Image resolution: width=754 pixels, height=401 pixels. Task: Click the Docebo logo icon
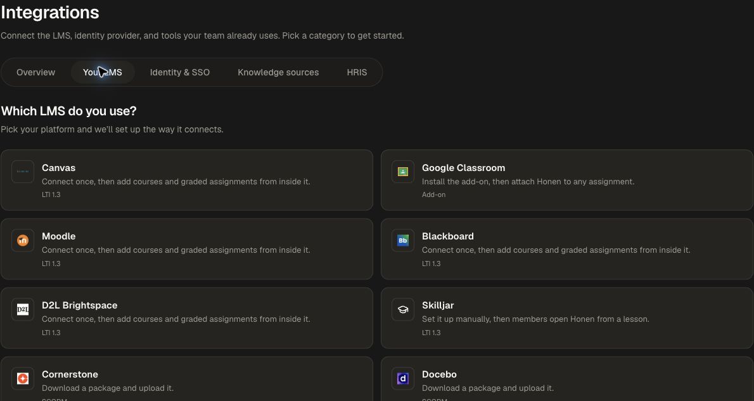click(403, 378)
